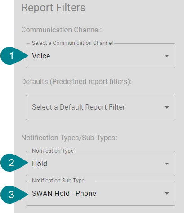Click the Notification Types/Sub-Types section heading

[x=69, y=138]
